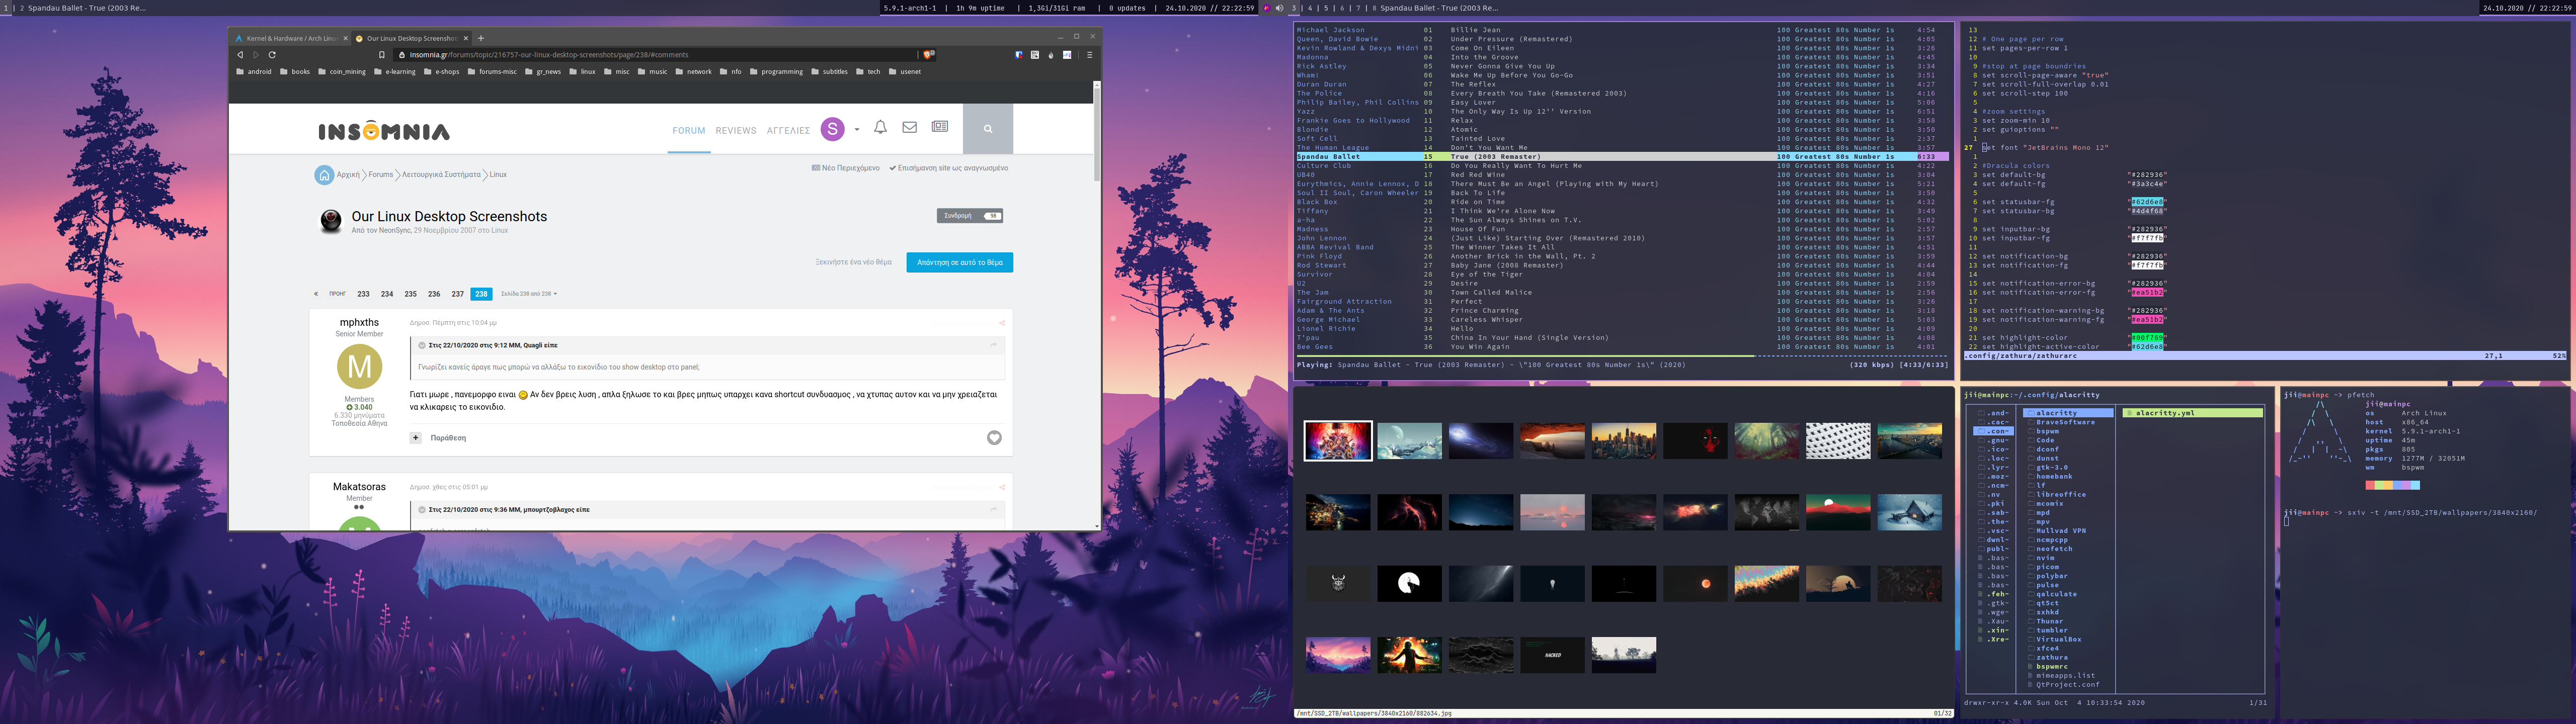Go to forum page 236
The image size is (2576, 724).
tap(434, 294)
